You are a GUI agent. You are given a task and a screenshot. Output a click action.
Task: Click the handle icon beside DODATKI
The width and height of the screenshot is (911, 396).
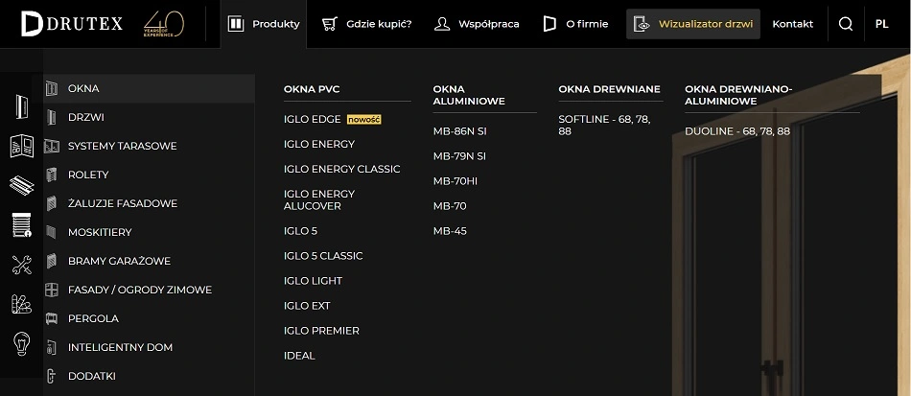pos(52,376)
